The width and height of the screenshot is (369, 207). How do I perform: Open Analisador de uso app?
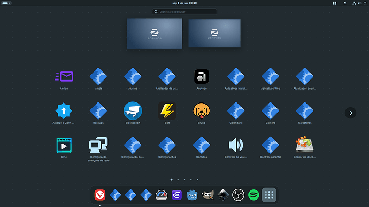click(x=167, y=76)
